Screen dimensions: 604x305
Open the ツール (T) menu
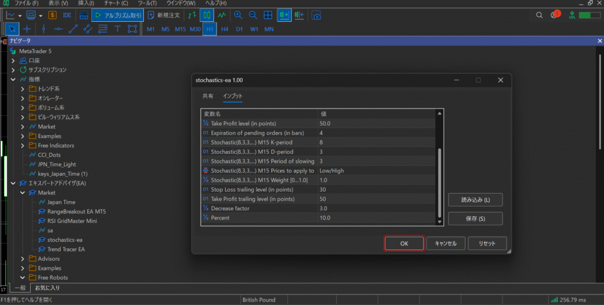tap(147, 3)
